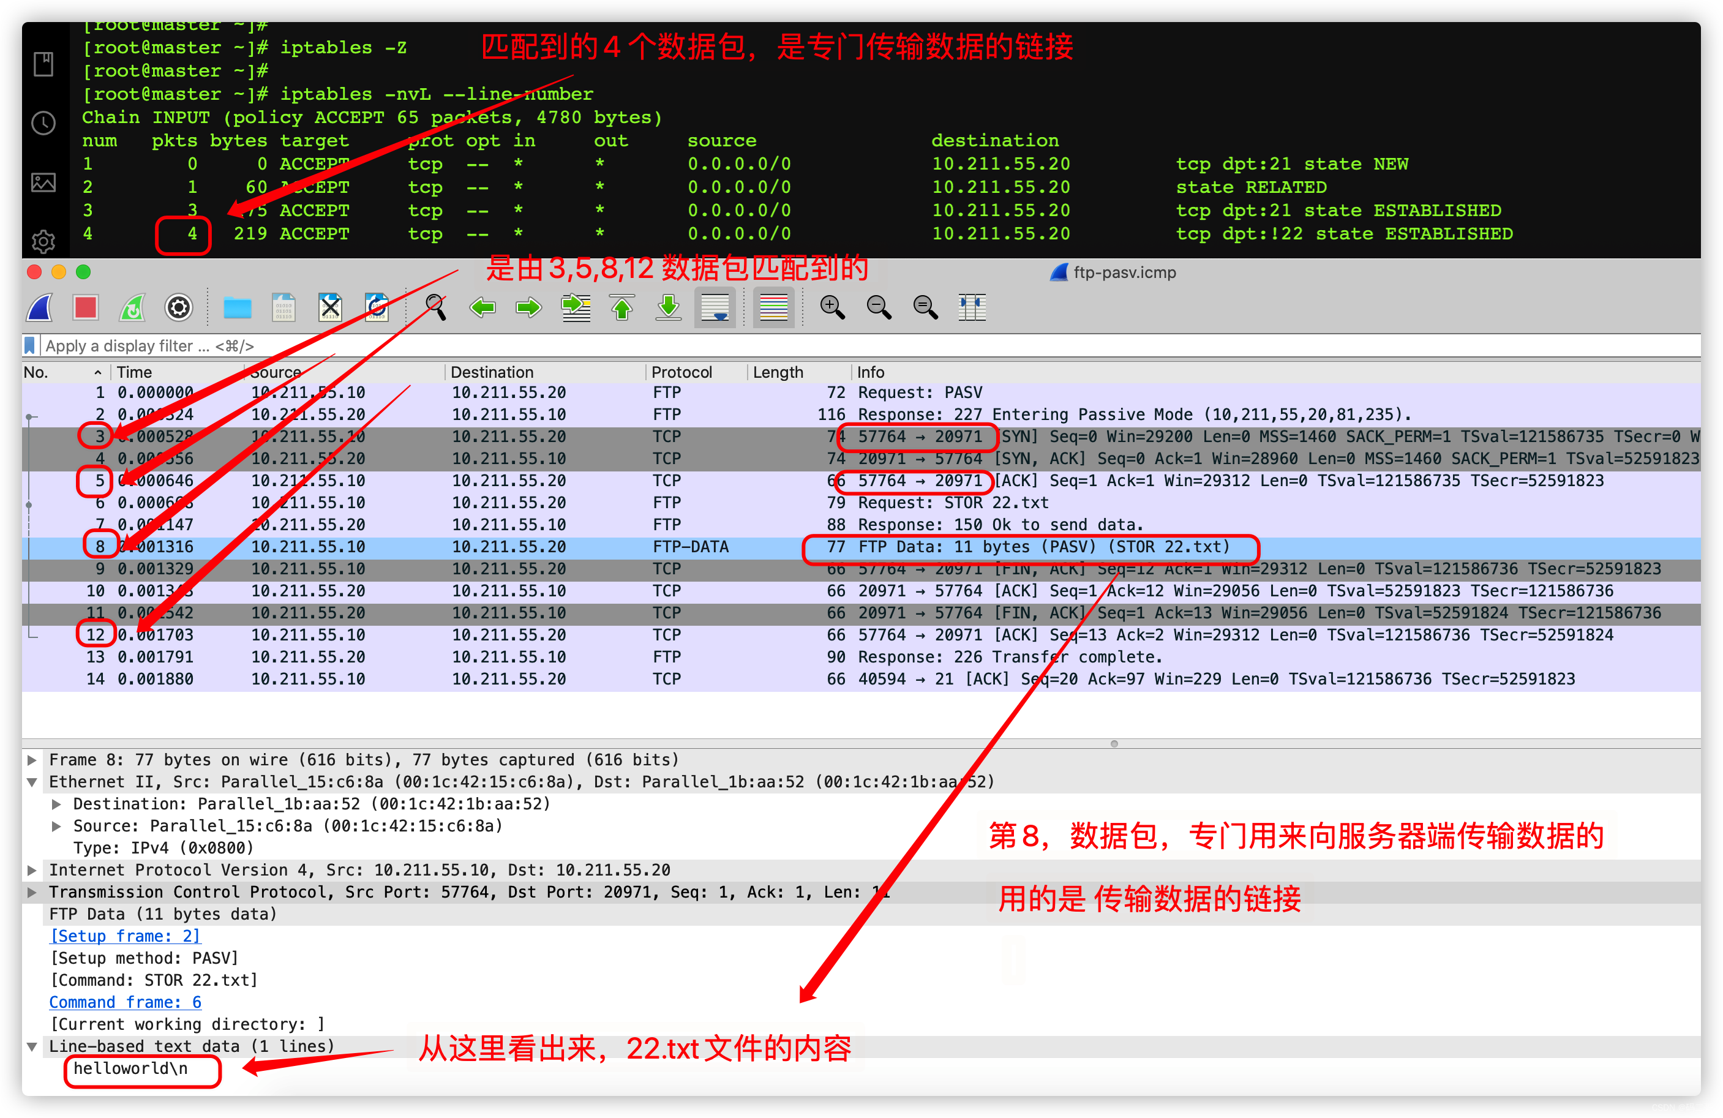Click the terminal sidebar bookmark icon
This screenshot has height=1118, width=1723.
point(43,64)
